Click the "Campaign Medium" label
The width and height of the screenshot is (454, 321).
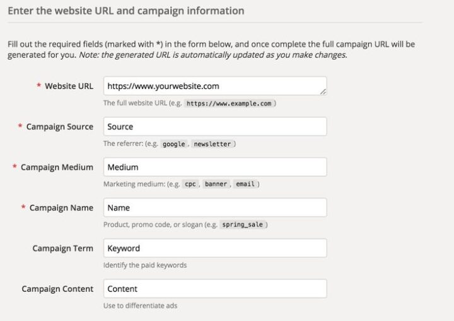click(x=57, y=167)
